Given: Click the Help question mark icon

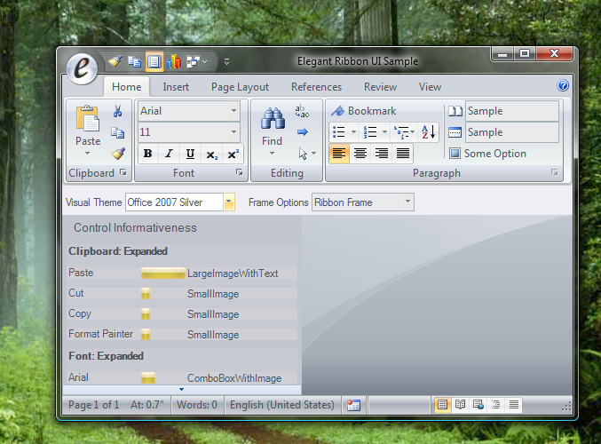Looking at the screenshot, I should [x=563, y=86].
